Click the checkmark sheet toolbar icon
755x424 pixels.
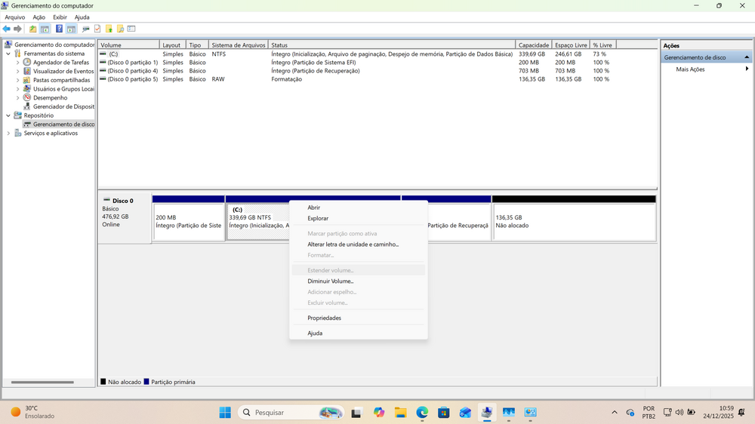(x=97, y=29)
